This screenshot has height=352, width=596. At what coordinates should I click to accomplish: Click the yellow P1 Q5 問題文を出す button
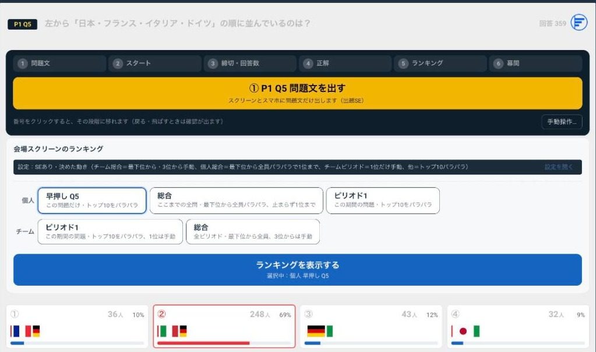(298, 94)
